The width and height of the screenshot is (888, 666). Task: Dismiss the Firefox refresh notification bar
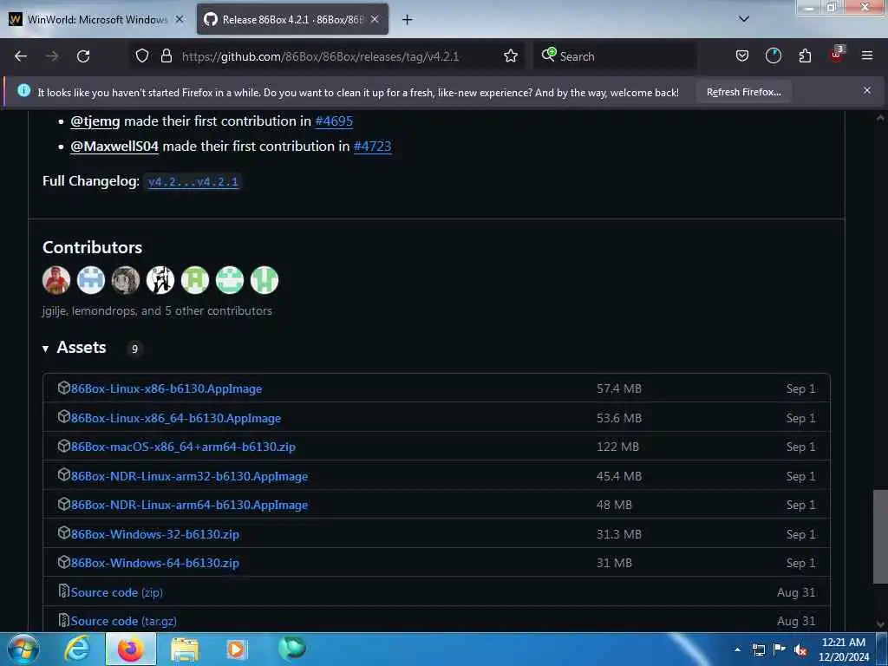tap(867, 90)
